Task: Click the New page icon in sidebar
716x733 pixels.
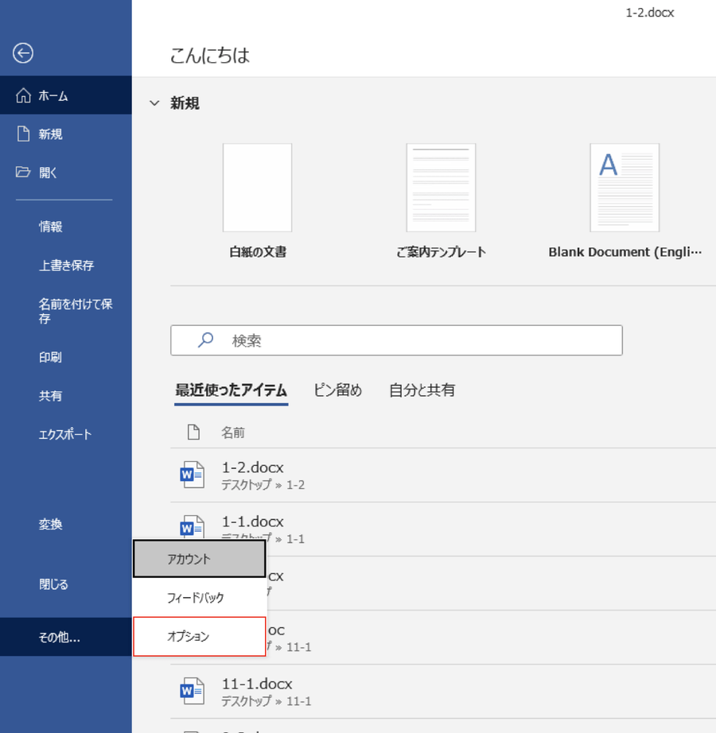Action: (23, 134)
